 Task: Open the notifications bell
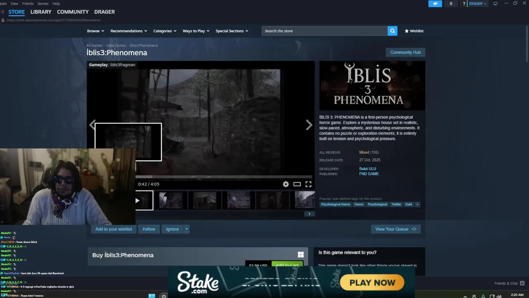coord(451,4)
